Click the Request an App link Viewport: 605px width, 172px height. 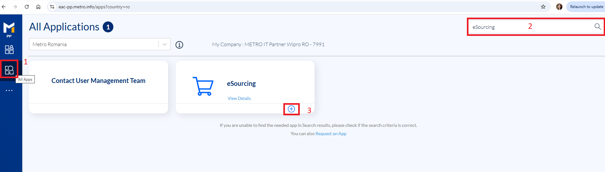pos(331,134)
